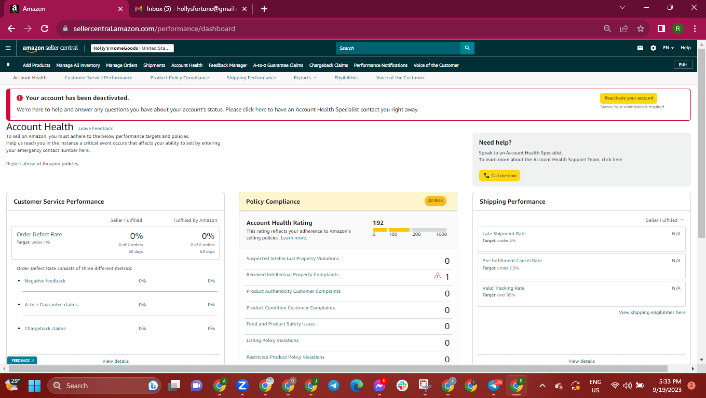Open Holly's HomeGoods store selector
This screenshot has height=398, width=706.
point(132,48)
